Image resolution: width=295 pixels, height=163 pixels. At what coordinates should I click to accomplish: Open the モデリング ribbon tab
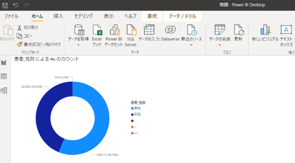(83, 16)
